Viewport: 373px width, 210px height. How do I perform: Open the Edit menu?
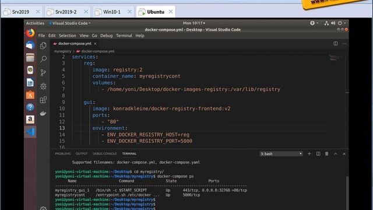[52, 36]
